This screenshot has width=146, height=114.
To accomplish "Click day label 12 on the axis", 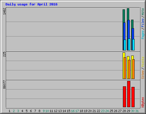I will point(56,111).
